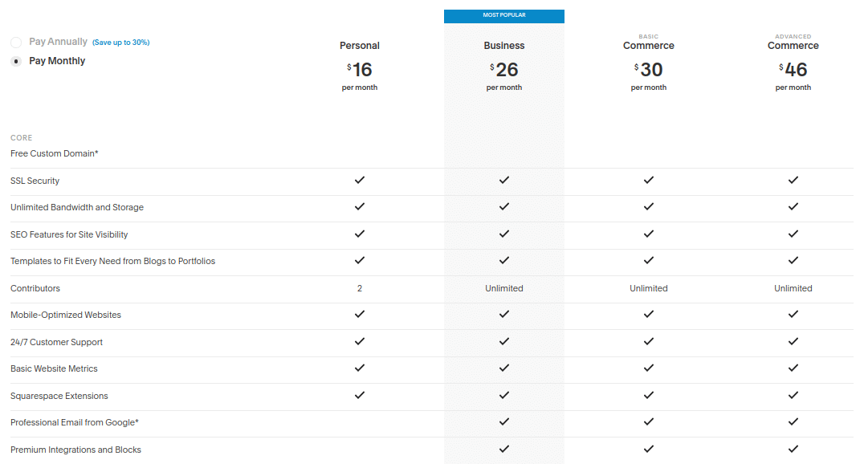This screenshot has width=860, height=464.
Task: Click the Basic Website Metrics checkmark under Personal
Action: (359, 368)
